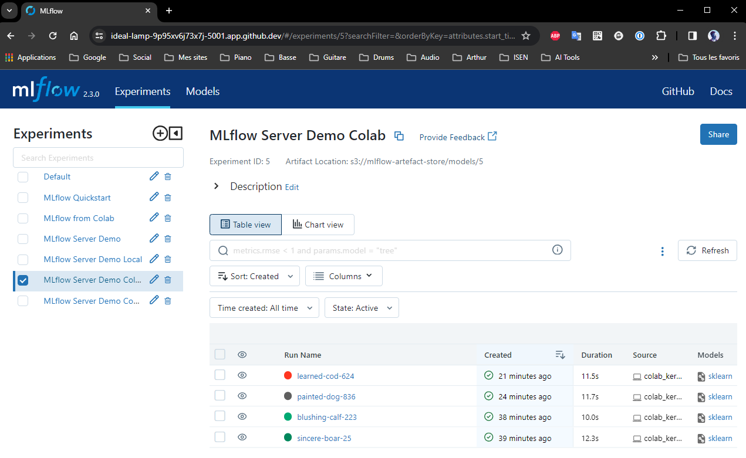
Task: Open the Columns dropdown
Action: (344, 276)
